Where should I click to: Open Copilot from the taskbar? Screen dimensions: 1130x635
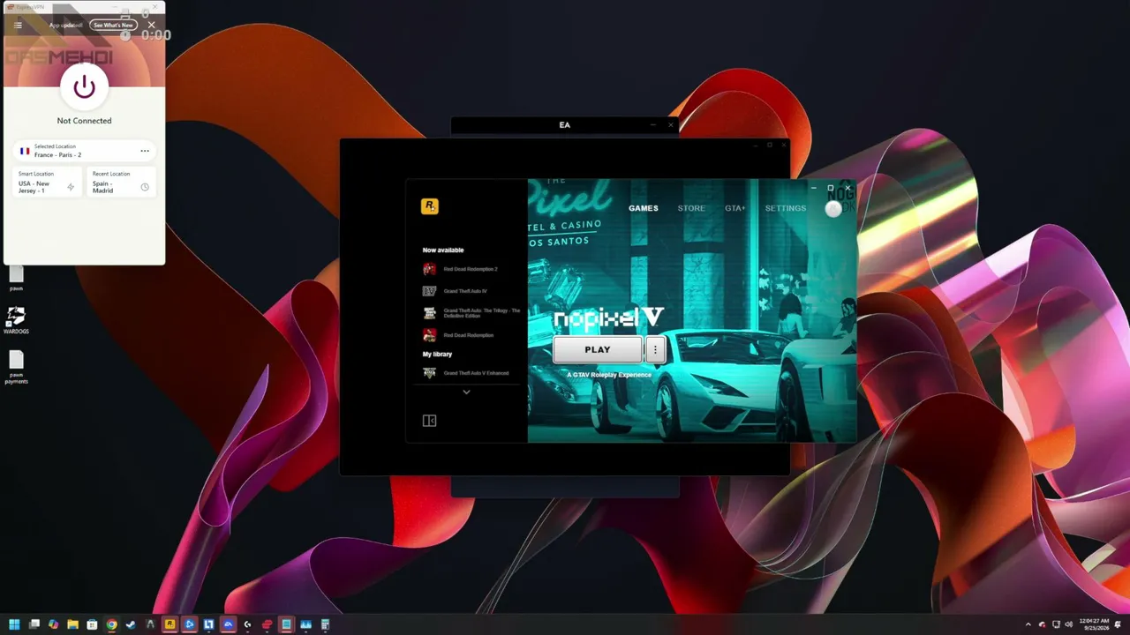[x=54, y=624]
